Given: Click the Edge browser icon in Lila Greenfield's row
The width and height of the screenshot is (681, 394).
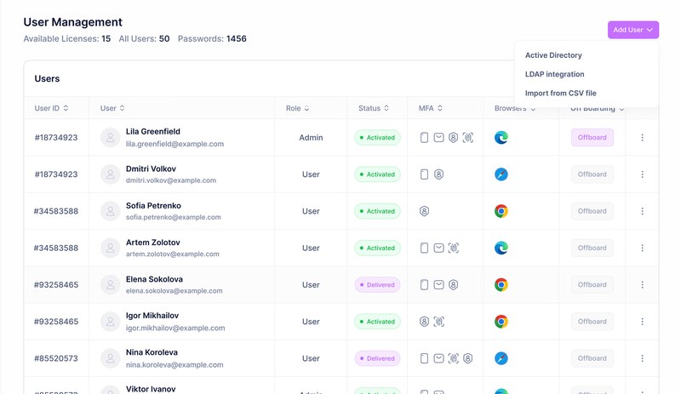Looking at the screenshot, I should click(501, 138).
